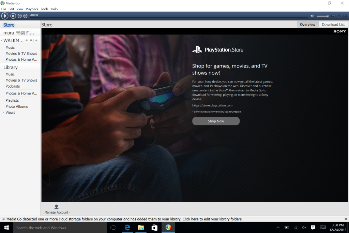Viewport: 349px width, 233px height.
Task: Open Photos & Home Videos in Library
Action: [21, 93]
